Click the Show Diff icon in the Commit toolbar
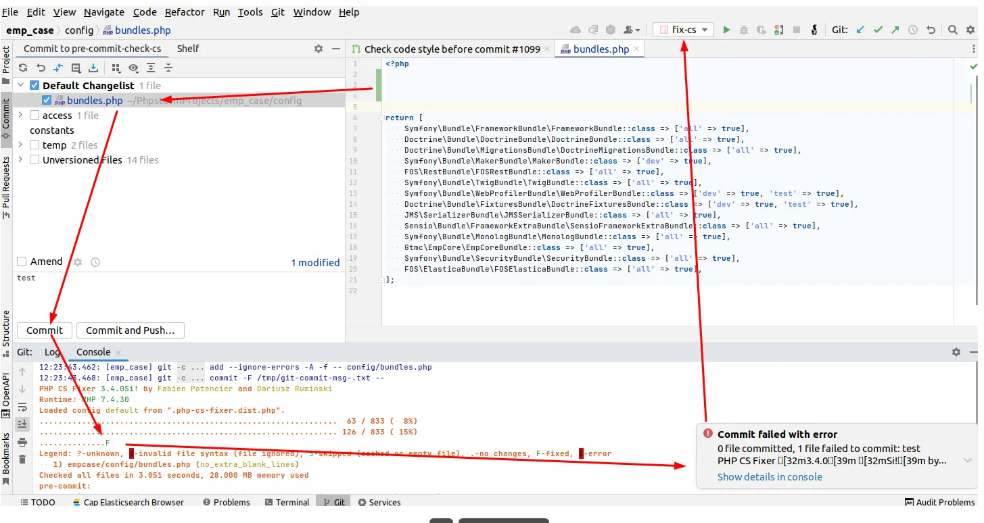Viewport: 984px width, 523px height. click(58, 68)
